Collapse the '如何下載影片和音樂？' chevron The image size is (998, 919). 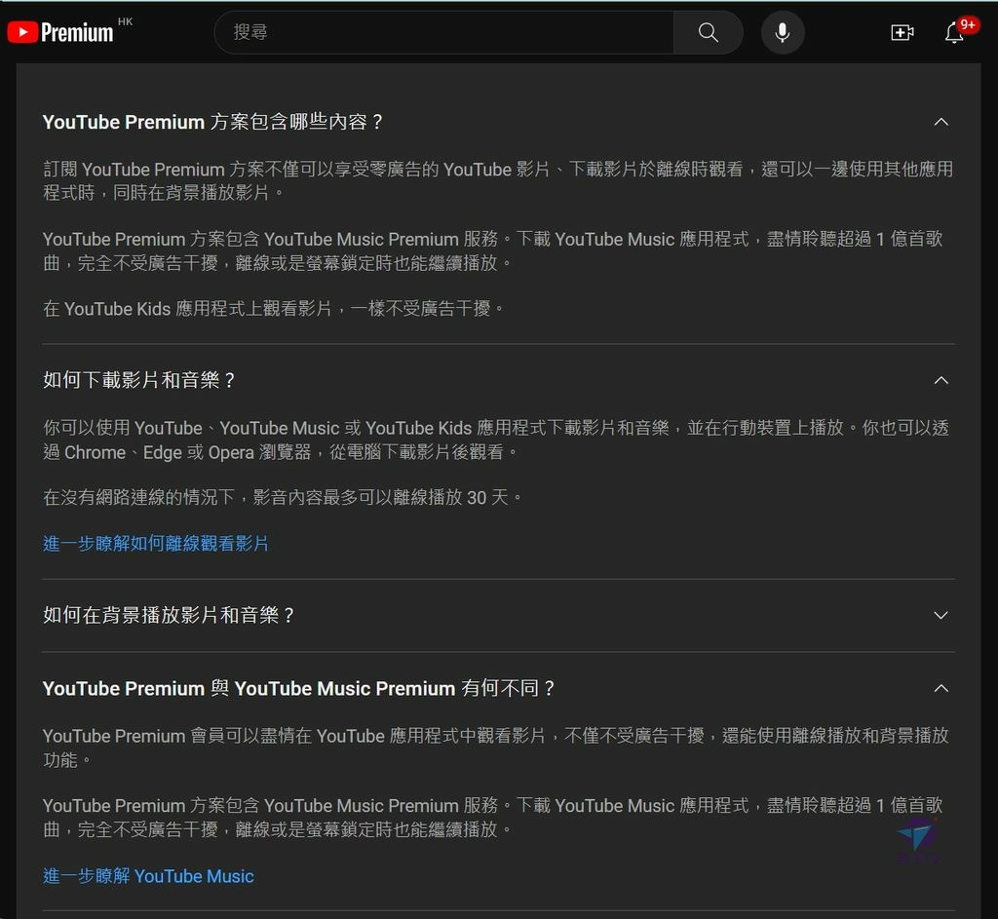click(940, 380)
